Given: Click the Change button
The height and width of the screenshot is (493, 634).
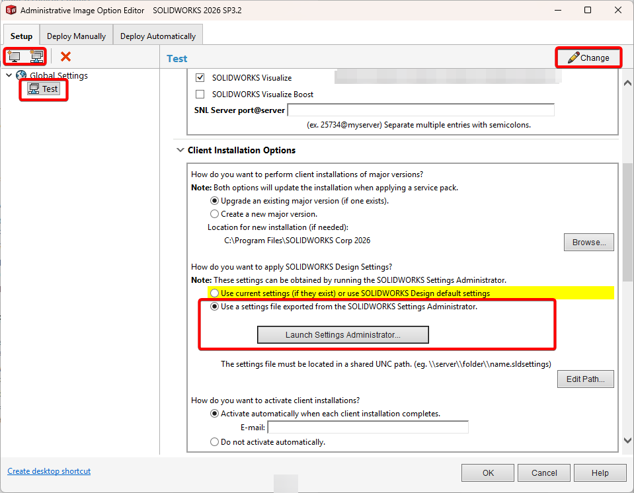Looking at the screenshot, I should pos(588,57).
